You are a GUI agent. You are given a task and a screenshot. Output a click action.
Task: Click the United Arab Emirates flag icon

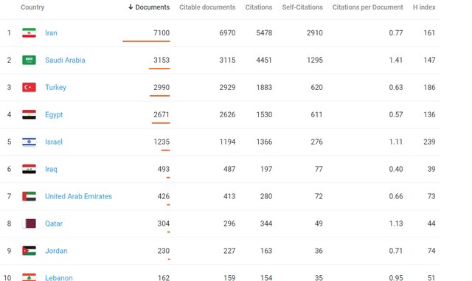coord(29,196)
